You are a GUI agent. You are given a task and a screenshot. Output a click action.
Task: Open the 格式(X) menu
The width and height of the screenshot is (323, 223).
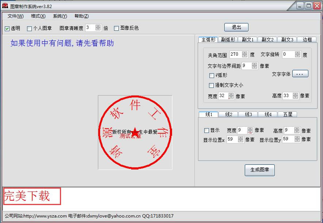pos(38,16)
